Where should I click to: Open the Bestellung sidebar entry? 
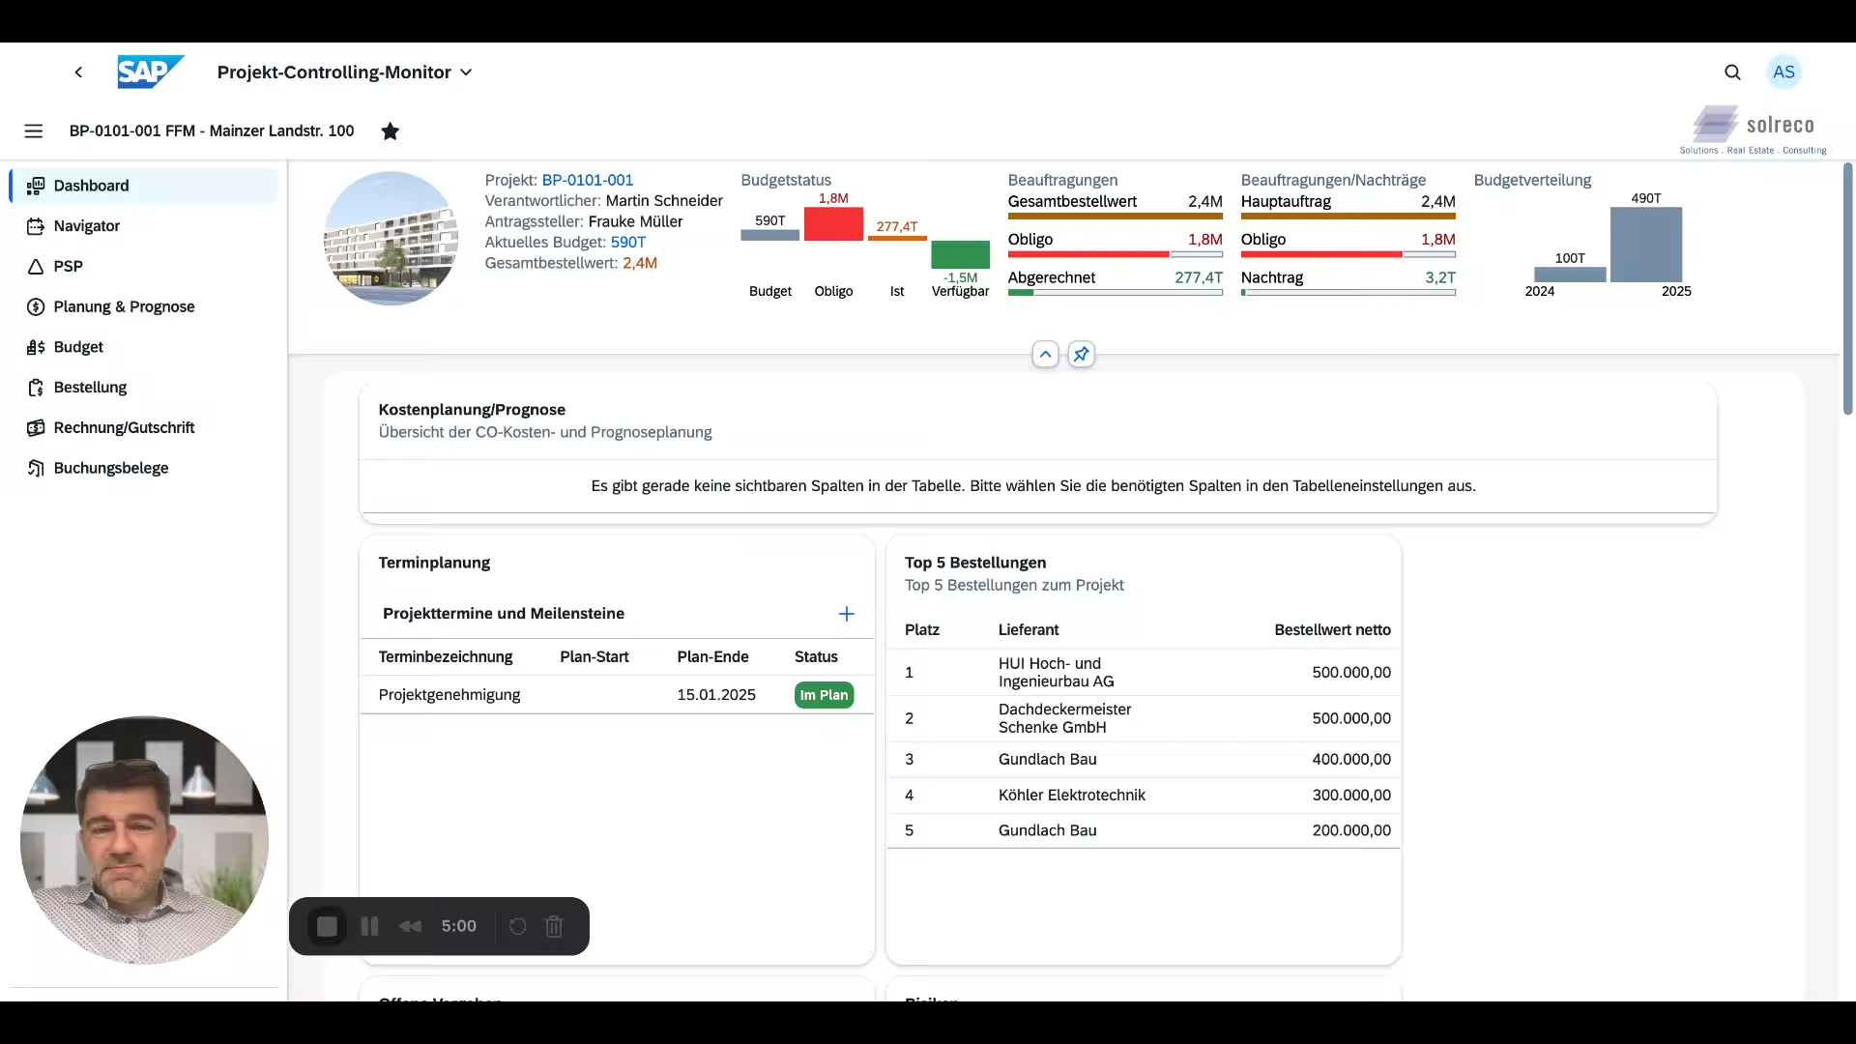[90, 388]
